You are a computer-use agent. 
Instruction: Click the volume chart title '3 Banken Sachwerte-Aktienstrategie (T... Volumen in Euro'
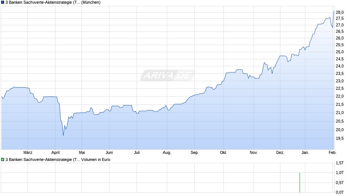click(58, 159)
